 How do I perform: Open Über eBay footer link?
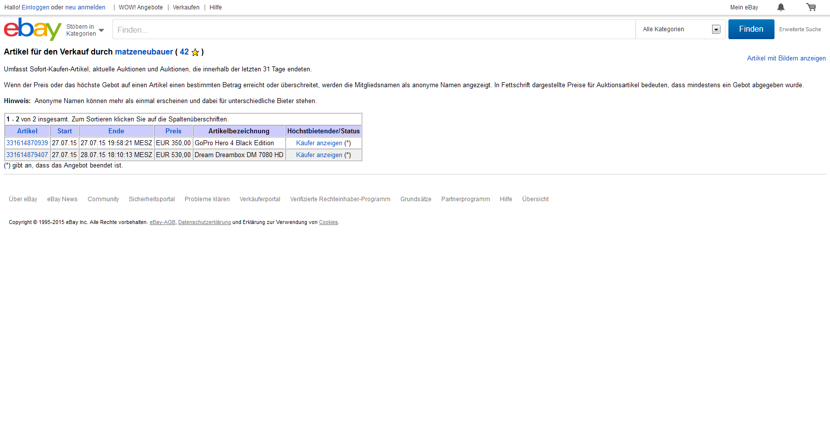23,199
